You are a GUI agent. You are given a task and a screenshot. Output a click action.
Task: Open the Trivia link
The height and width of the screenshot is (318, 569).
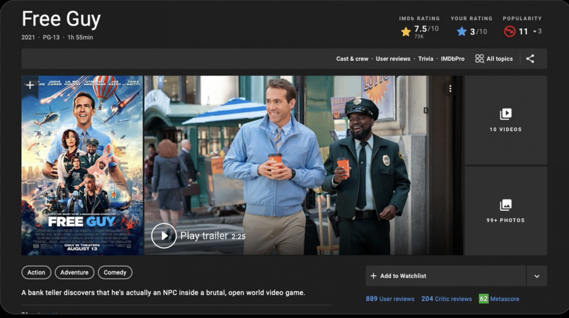point(426,59)
